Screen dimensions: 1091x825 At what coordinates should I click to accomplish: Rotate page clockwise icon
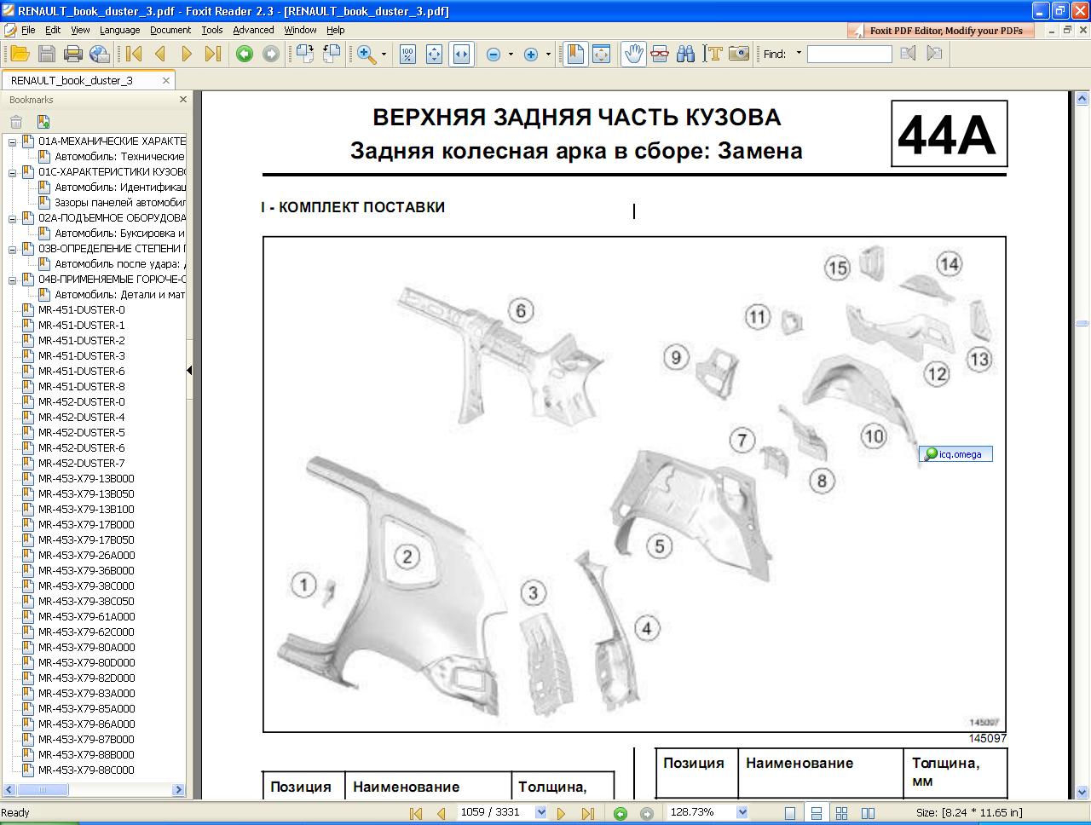coord(304,54)
